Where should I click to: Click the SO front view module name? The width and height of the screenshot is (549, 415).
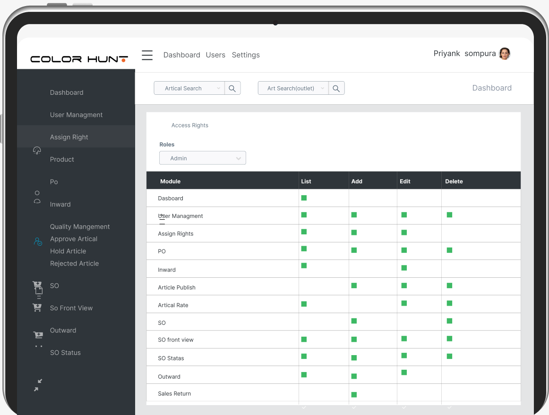coord(175,340)
